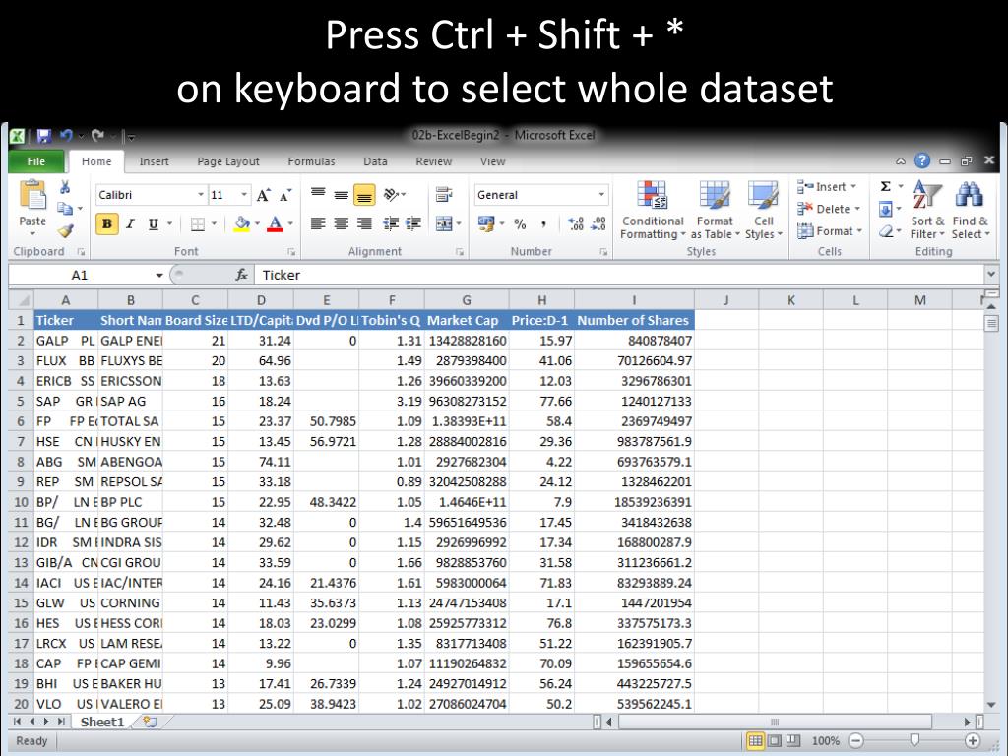Image resolution: width=1008 pixels, height=756 pixels.
Task: Click the Insert cells button
Action: point(826,187)
